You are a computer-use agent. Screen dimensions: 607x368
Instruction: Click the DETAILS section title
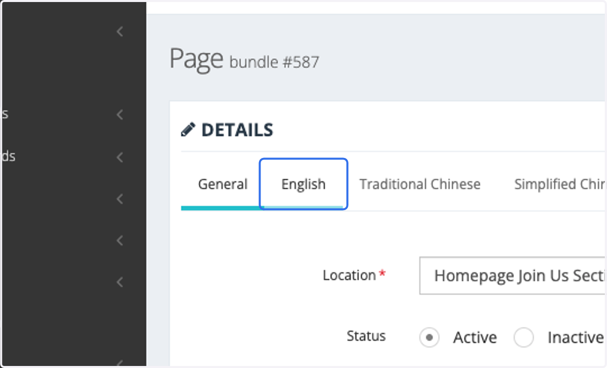[x=237, y=130]
